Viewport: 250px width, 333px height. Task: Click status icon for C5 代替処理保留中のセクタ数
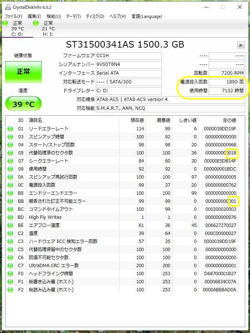(10, 250)
